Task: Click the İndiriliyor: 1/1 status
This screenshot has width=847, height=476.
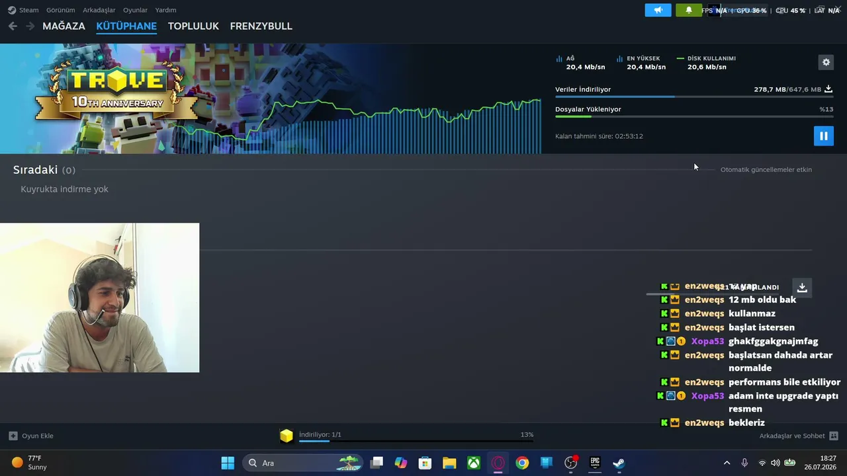Action: click(320, 434)
